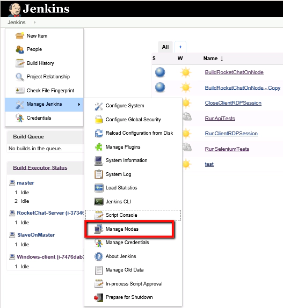
Task: Open the Windows-client node link
Action: click(50, 257)
